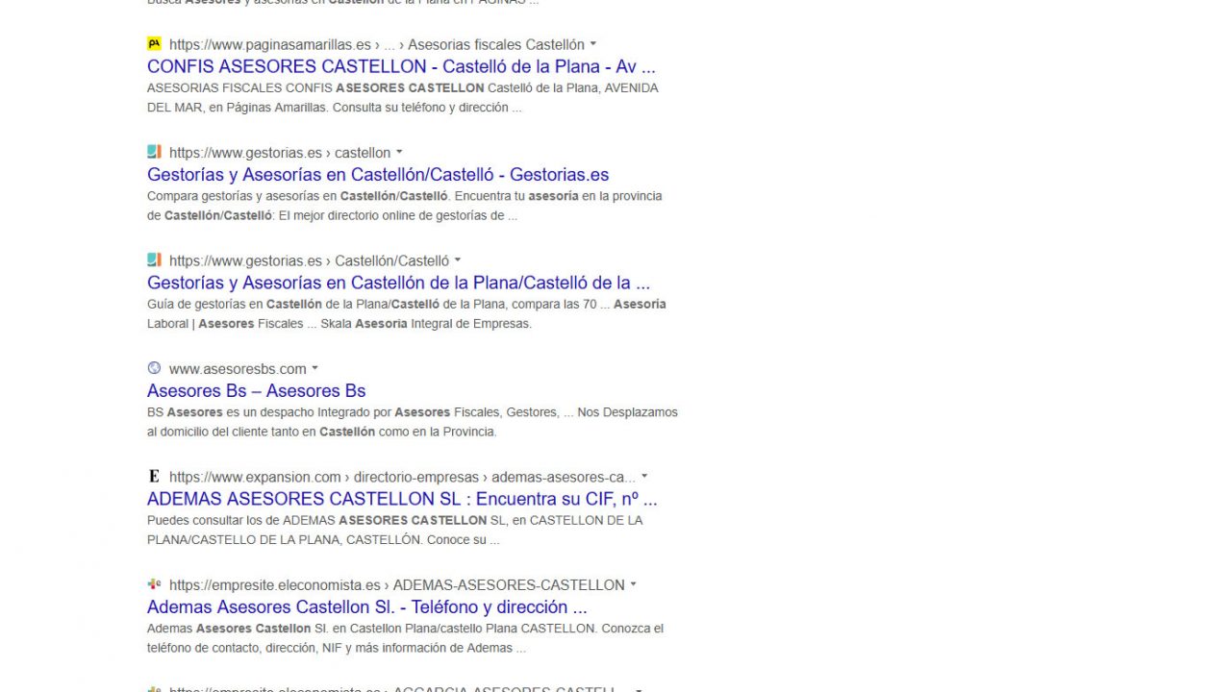Click the Páginas Amarillas yellow favicon
Screen dimensions: 1231x692
154,44
